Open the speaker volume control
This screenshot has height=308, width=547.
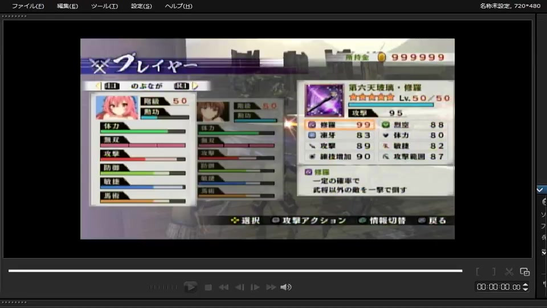pyautogui.click(x=285, y=287)
